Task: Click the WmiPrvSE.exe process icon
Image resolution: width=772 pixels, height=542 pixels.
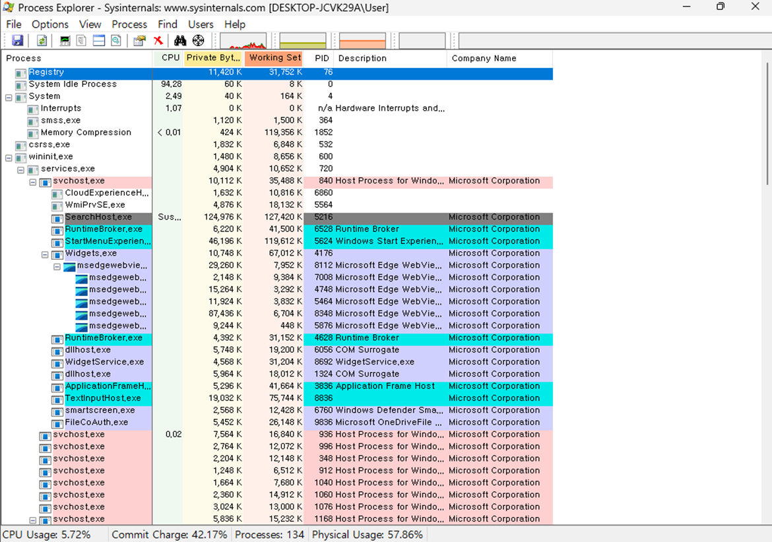Action: tap(57, 206)
